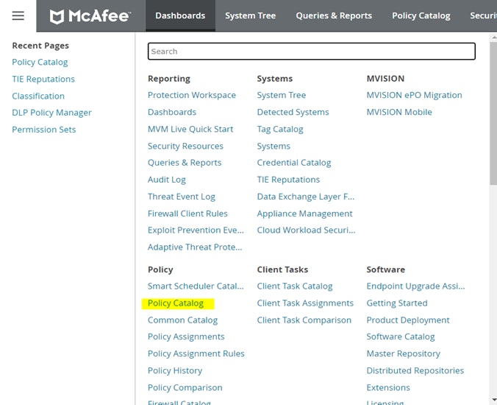Click the McAfee shield logo
Screen dimensions: 497x405
(57, 16)
